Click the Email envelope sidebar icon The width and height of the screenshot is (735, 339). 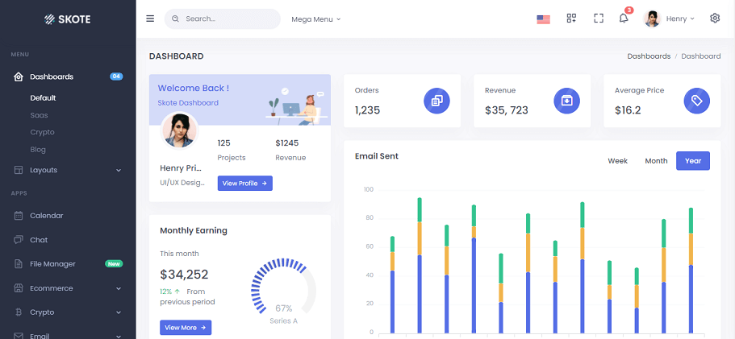point(19,336)
